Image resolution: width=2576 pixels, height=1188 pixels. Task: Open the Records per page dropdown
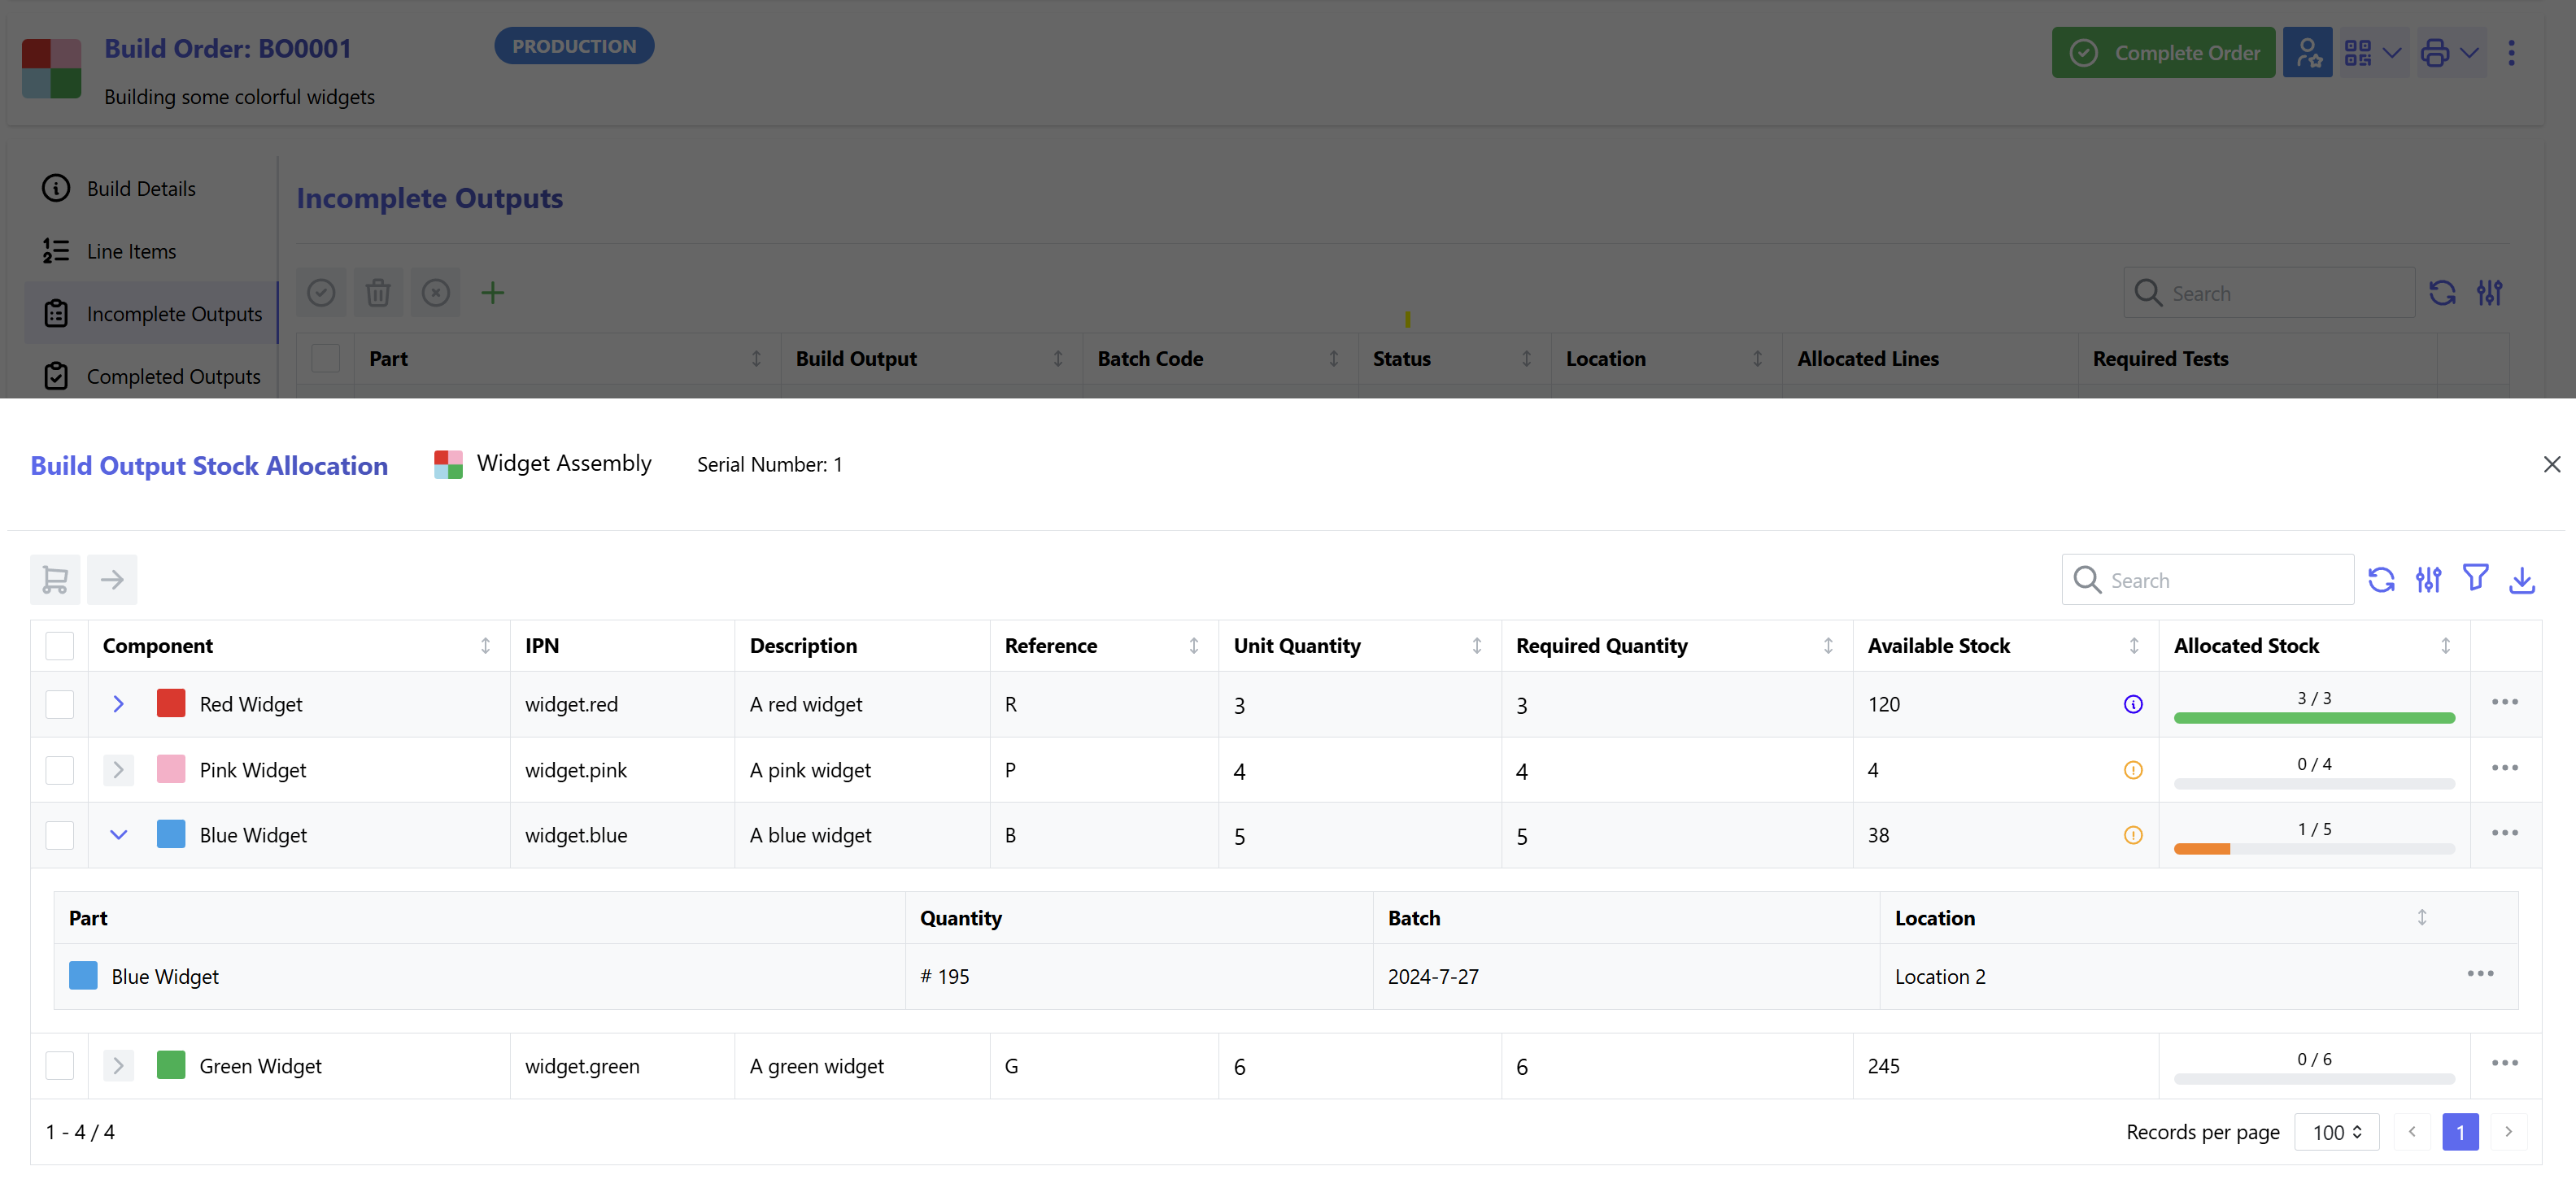click(x=2337, y=1132)
